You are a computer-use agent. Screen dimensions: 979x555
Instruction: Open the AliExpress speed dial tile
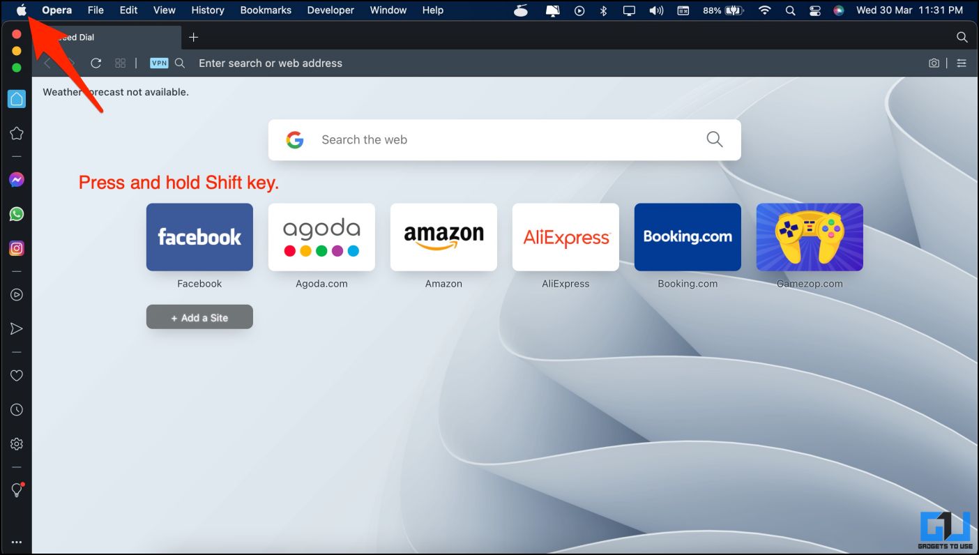[x=566, y=237]
